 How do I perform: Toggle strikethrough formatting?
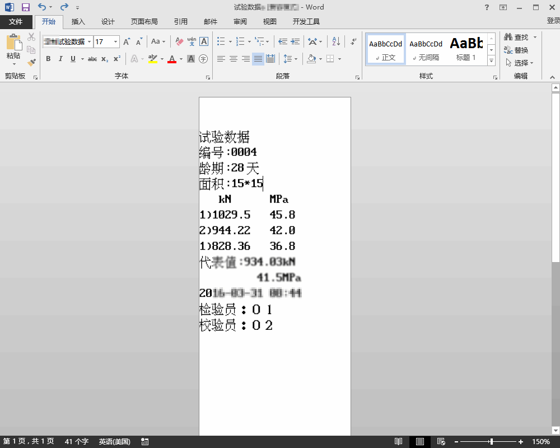pyautogui.click(x=92, y=59)
